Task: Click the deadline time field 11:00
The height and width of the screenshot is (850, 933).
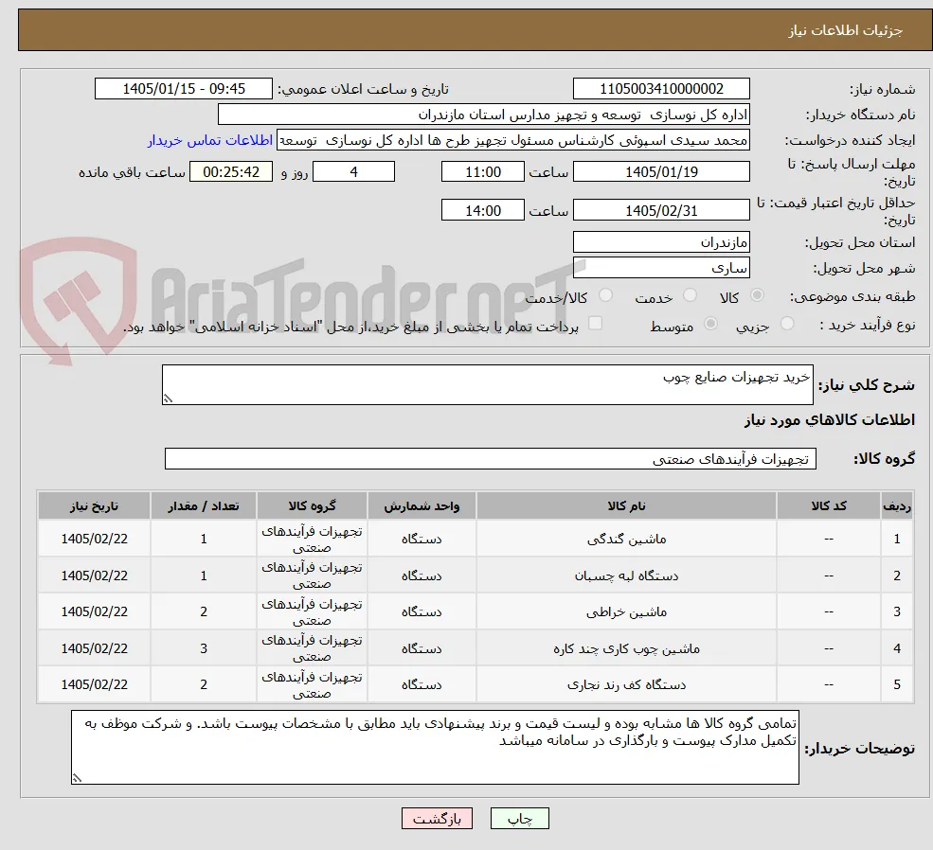Action: click(x=482, y=172)
